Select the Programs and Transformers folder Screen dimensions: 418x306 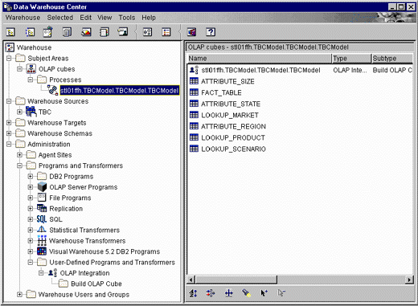[x=80, y=165]
